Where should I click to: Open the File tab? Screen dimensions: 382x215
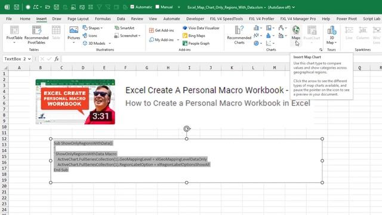9,19
